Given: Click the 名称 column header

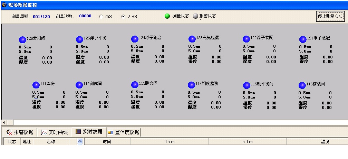Looking at the screenshot, I should pyautogui.click(x=51, y=142).
